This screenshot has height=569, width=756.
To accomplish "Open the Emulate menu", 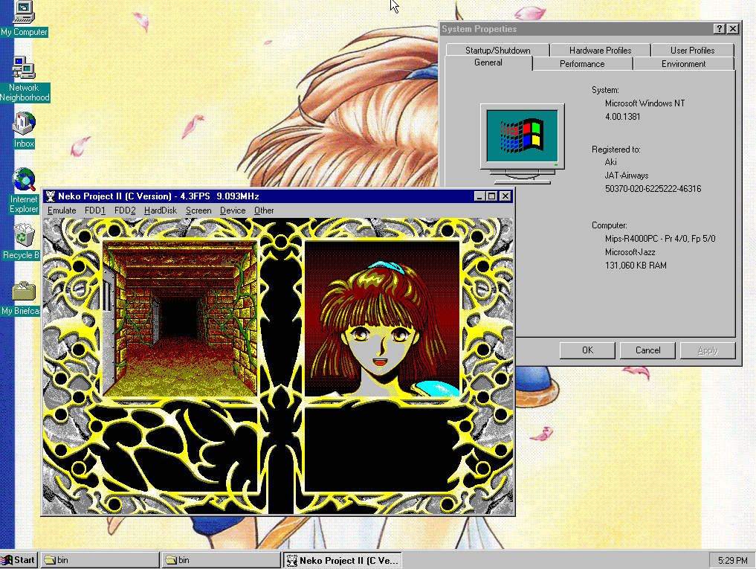I will 62,210.
